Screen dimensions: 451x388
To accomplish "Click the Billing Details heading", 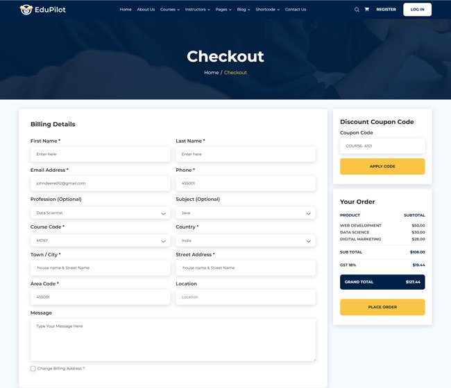I will [53, 124].
